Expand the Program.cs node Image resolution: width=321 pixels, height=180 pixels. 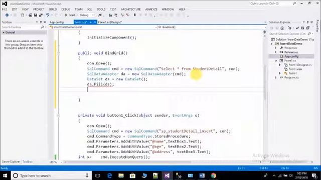276,77
